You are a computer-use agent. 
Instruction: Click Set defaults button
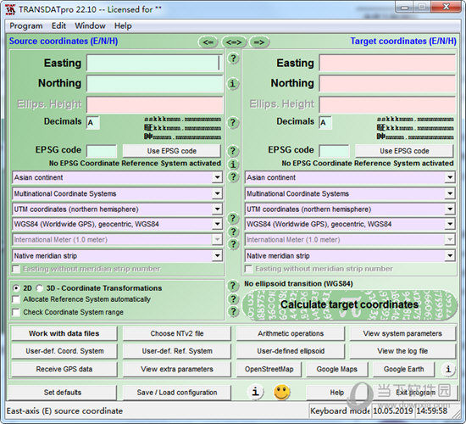(x=63, y=393)
